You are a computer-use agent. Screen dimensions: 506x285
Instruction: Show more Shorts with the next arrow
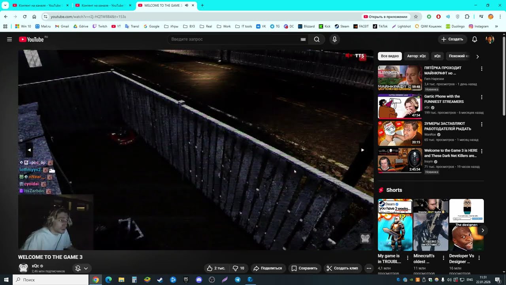tap(483, 230)
